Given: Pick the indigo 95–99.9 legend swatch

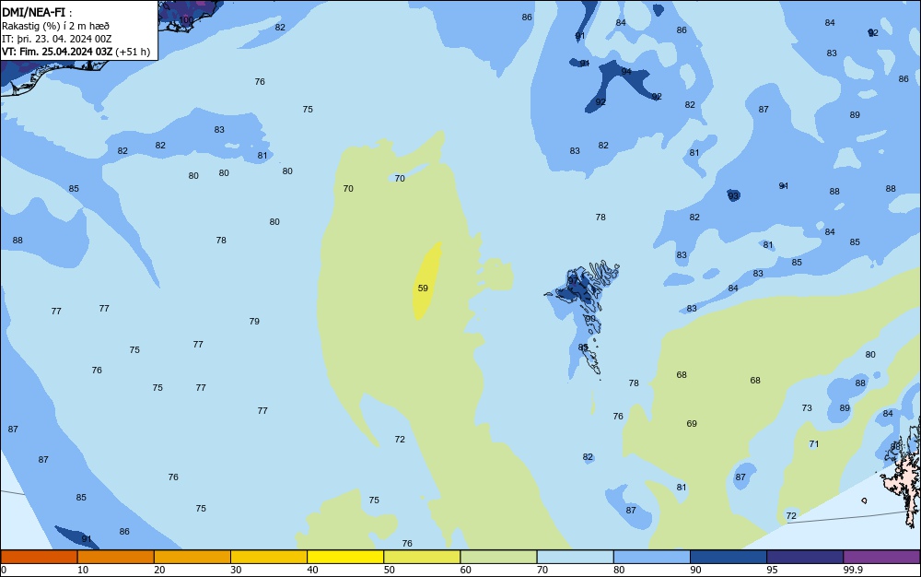Looking at the screenshot, I should tap(805, 557).
